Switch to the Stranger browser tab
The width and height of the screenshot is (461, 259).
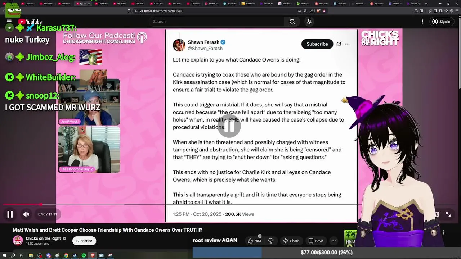pyautogui.click(x=64, y=4)
